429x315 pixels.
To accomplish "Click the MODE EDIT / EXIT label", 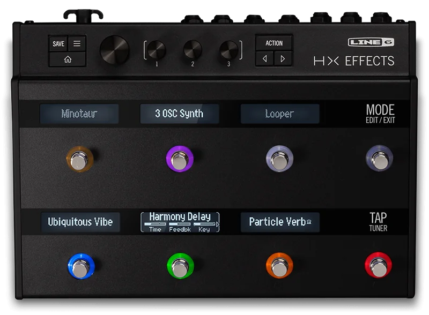I will click(380, 114).
